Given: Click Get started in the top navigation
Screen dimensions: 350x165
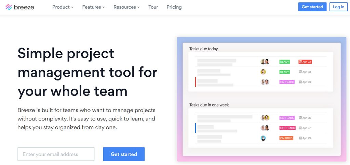Looking at the screenshot, I should point(312,7).
